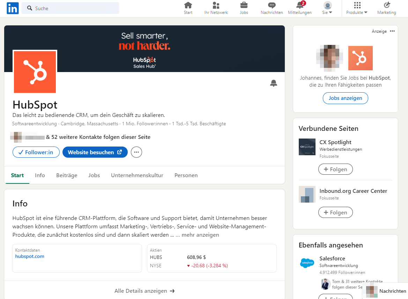Follow CX Spotlight with Folgen button

pos(335,169)
